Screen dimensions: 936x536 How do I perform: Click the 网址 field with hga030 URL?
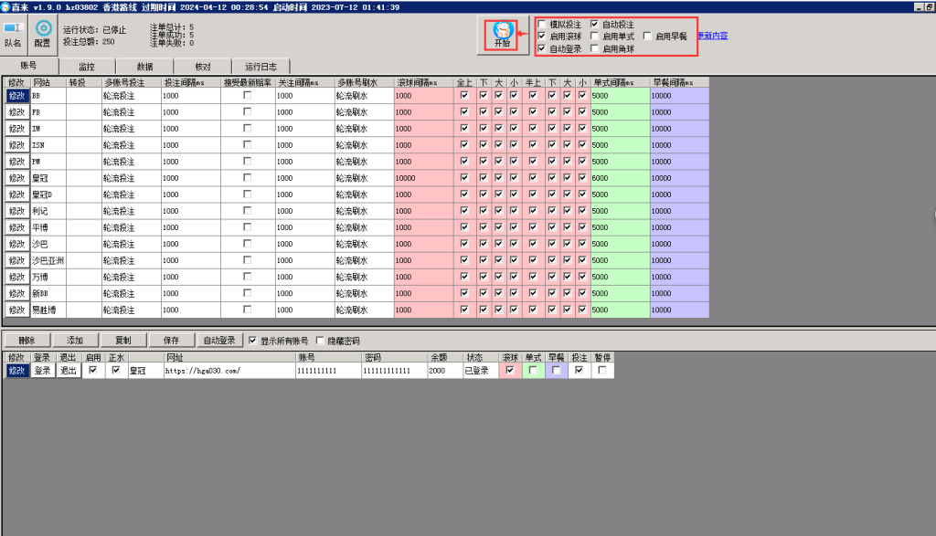229,371
